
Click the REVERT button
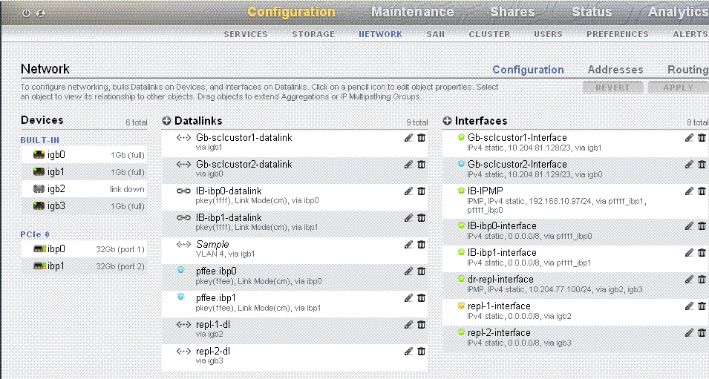(x=612, y=88)
